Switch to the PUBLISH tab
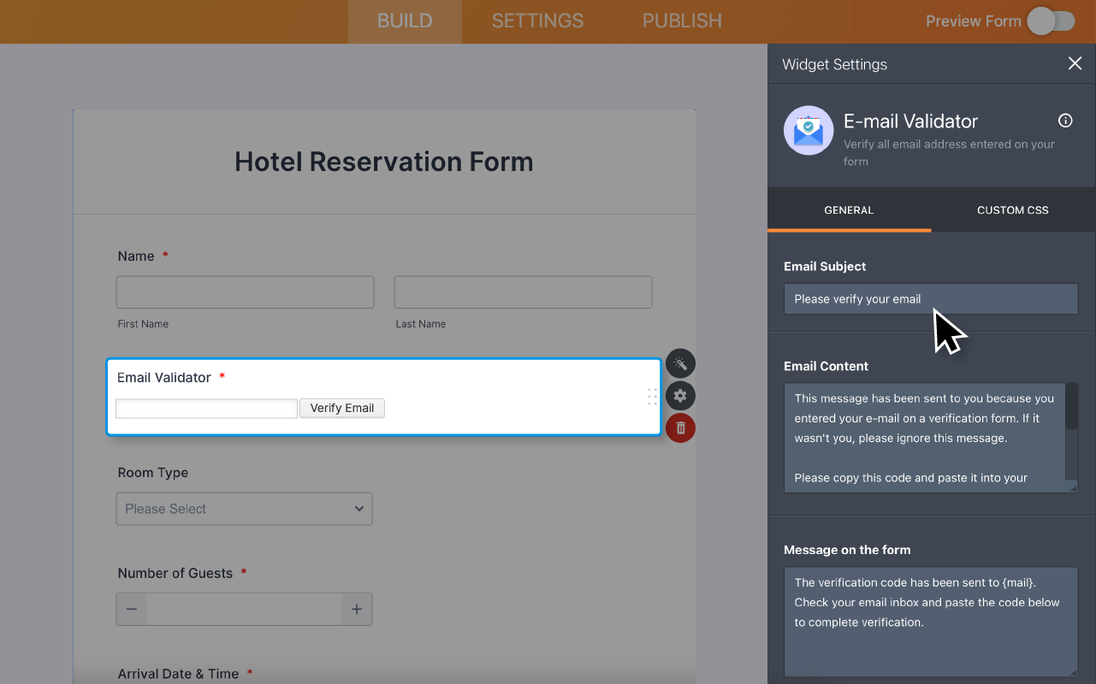This screenshot has height=684, width=1096. (681, 21)
